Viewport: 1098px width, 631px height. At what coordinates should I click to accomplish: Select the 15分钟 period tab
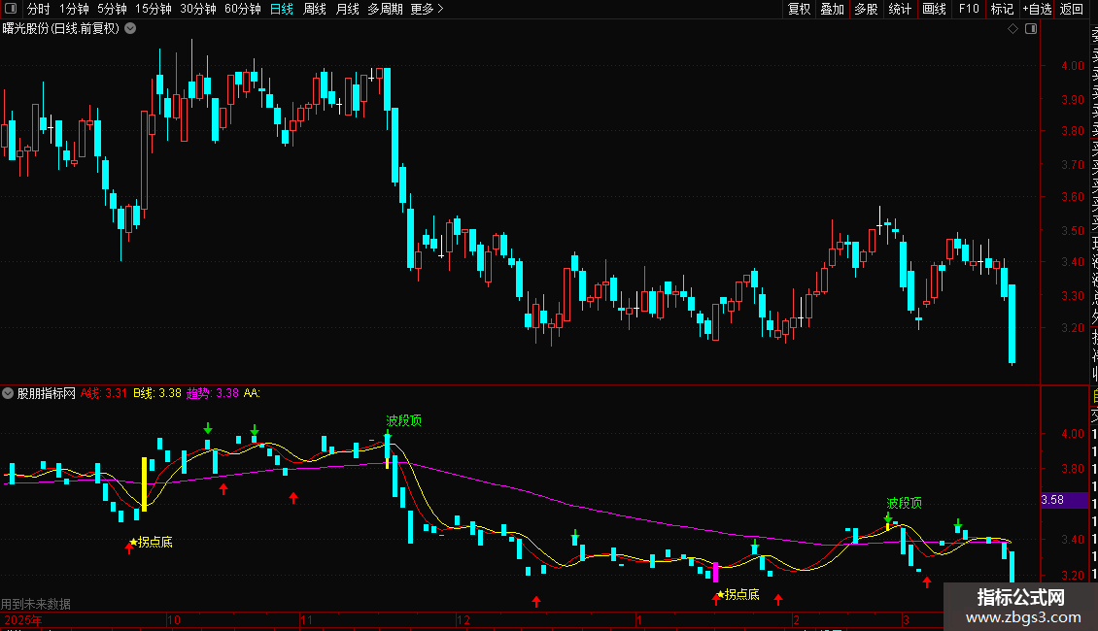point(154,9)
